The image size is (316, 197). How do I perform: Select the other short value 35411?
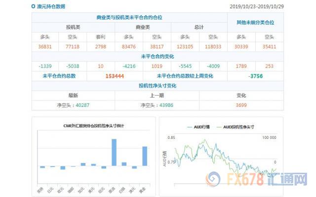click(x=269, y=47)
